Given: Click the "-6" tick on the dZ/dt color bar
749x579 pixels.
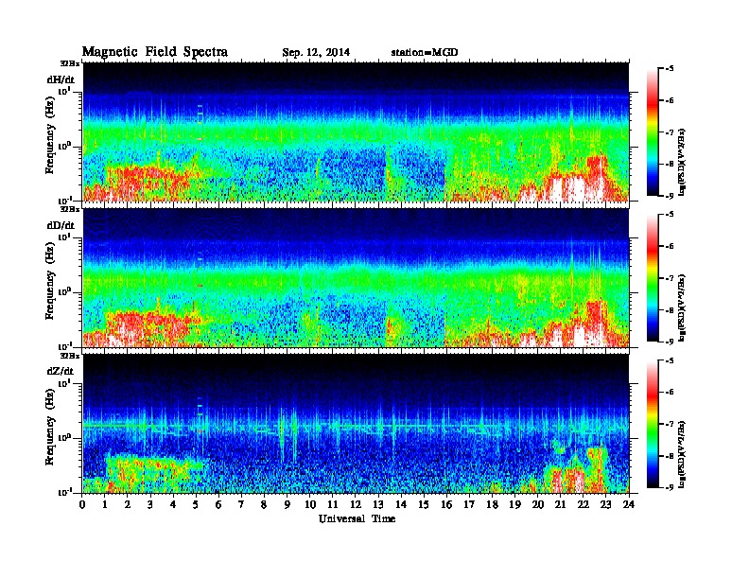Looking at the screenshot, I should [x=670, y=392].
